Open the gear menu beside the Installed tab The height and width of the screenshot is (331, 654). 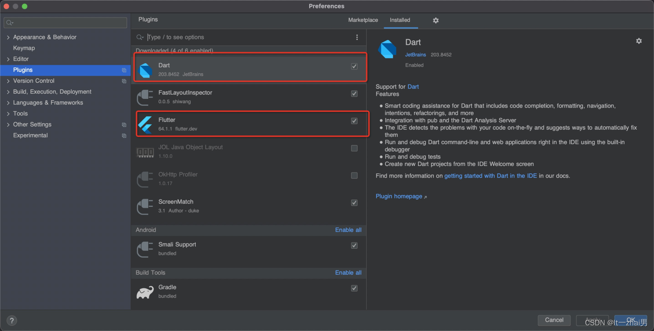click(436, 20)
